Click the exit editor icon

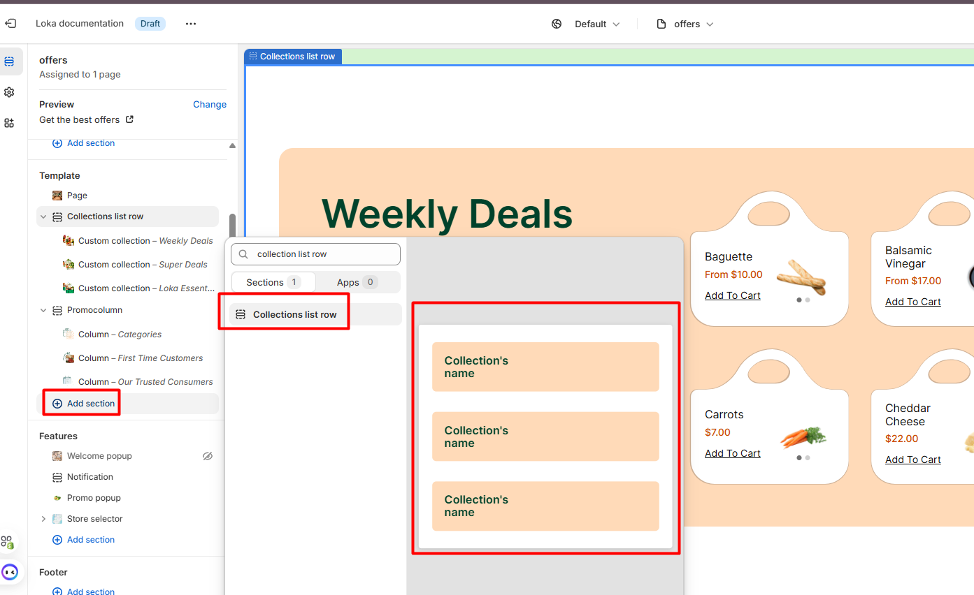(10, 24)
